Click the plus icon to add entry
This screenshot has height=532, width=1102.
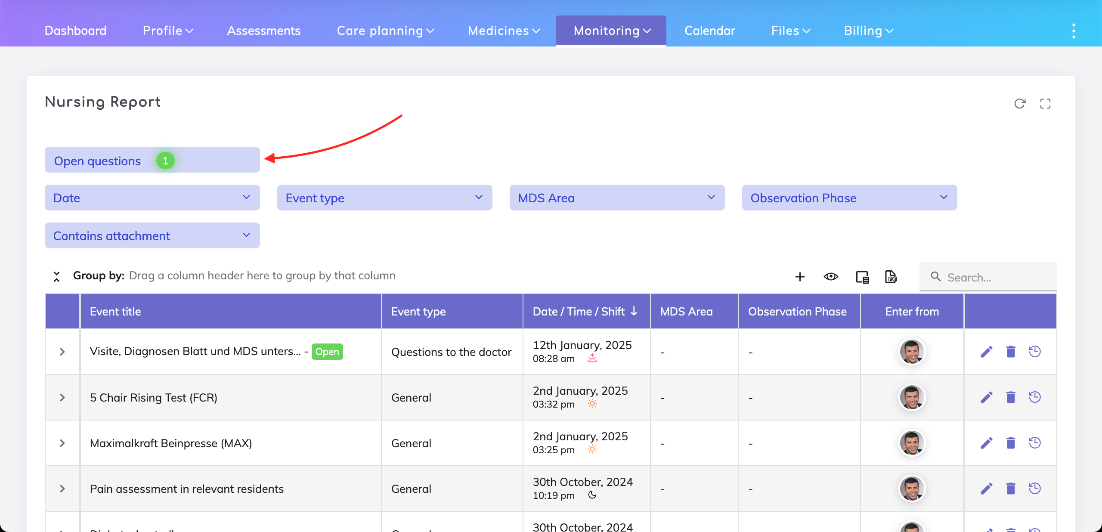(x=800, y=277)
